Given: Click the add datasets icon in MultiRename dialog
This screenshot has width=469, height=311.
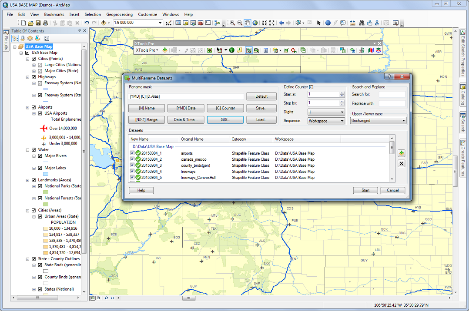Looking at the screenshot, I should (402, 153).
